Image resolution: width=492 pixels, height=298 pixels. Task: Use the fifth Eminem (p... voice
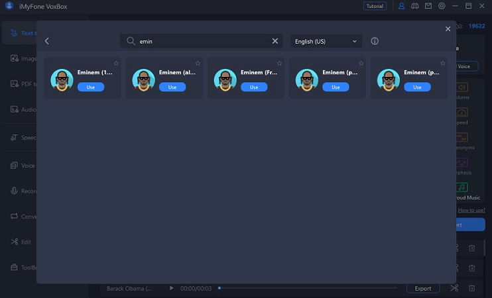coord(417,87)
